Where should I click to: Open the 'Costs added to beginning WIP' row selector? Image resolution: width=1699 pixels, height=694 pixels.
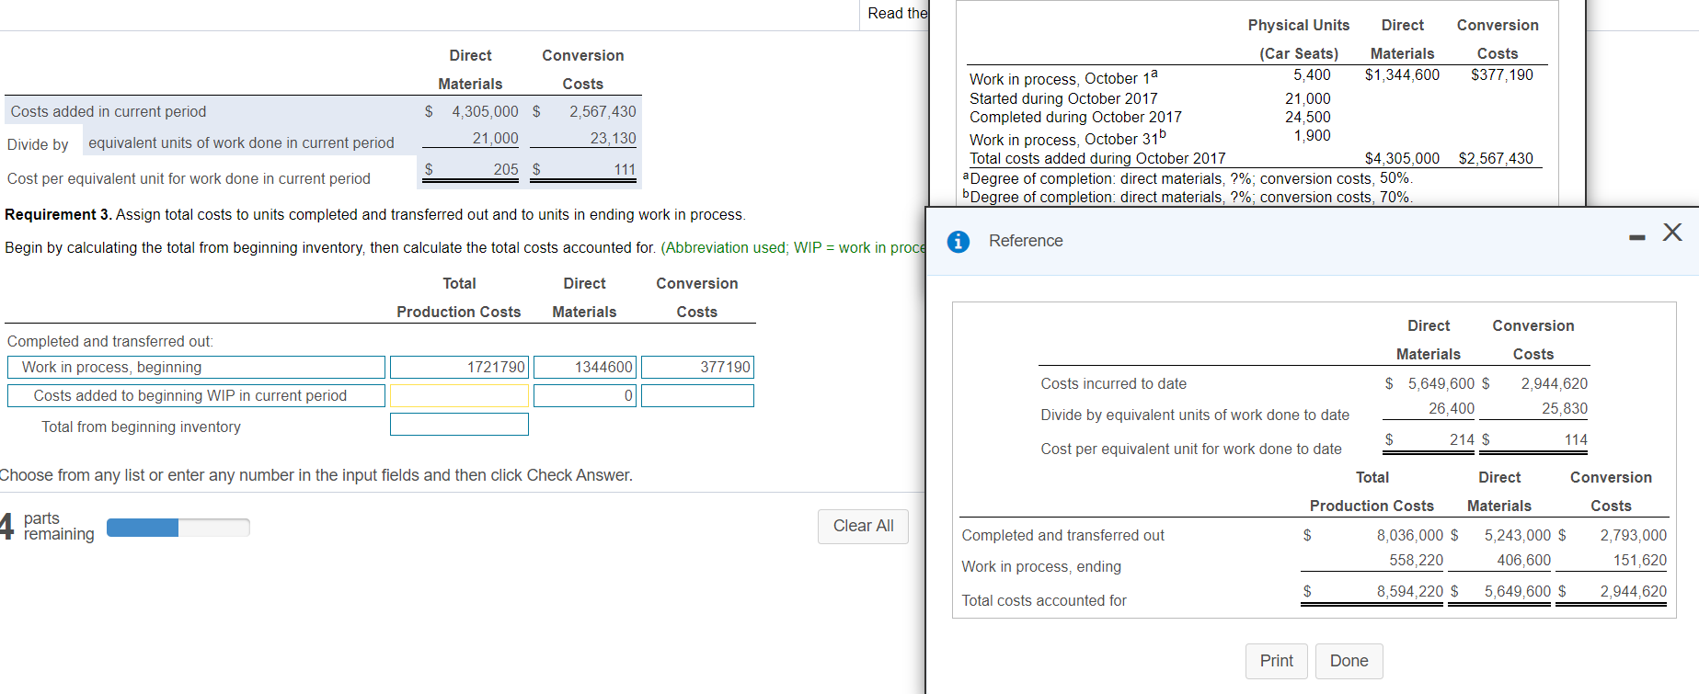pos(196,396)
